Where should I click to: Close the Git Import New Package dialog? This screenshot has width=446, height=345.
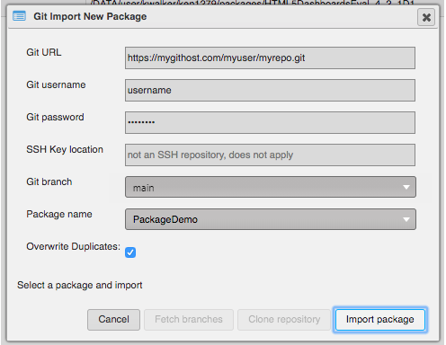point(426,17)
